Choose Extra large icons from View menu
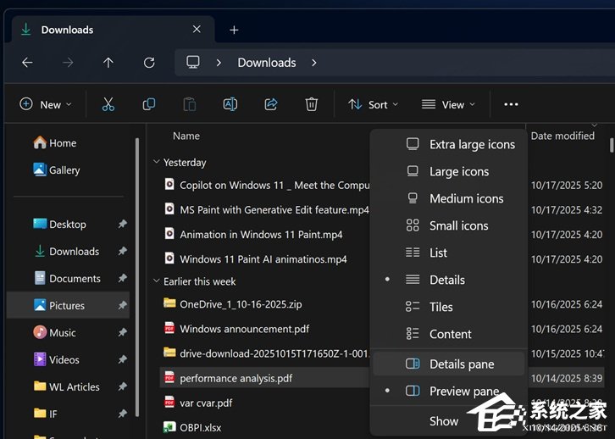 [x=472, y=144]
